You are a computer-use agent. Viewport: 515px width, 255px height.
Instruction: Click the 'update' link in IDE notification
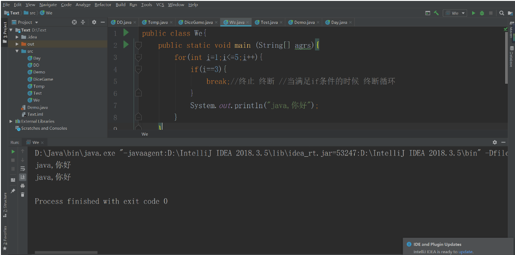click(x=465, y=252)
